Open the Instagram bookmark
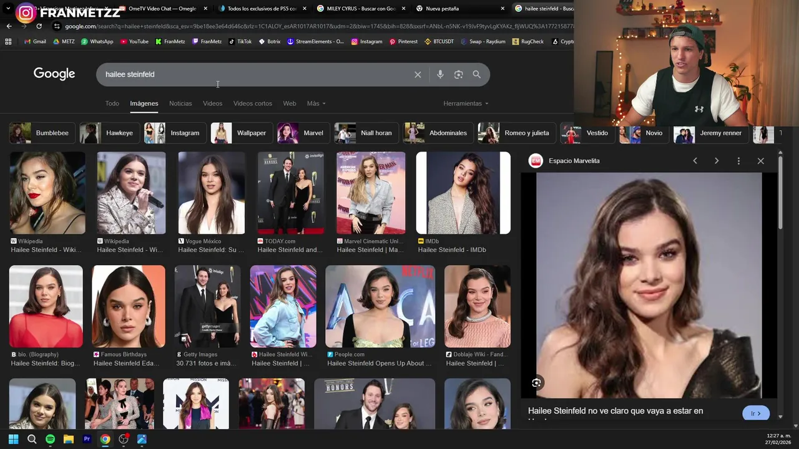 (x=366, y=42)
